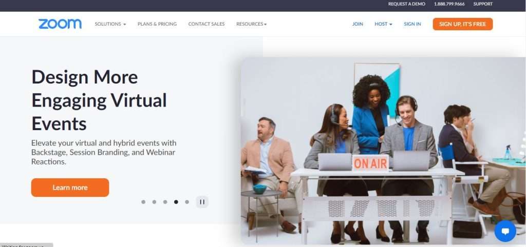Image resolution: width=526 pixels, height=247 pixels.
Task: Click the Sign Up, It's Free button
Action: 463,24
